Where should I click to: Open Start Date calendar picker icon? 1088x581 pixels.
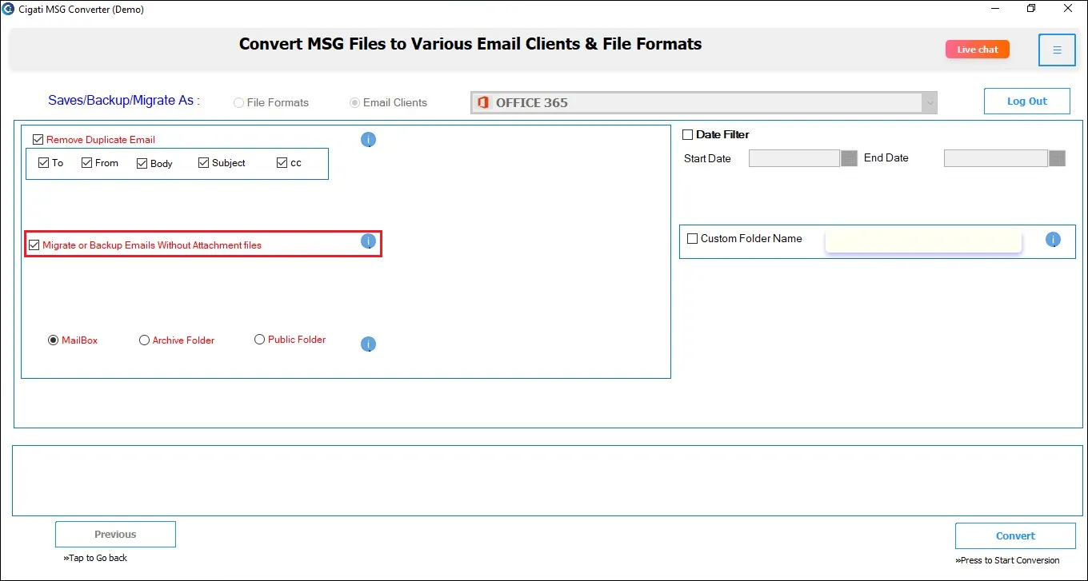(x=849, y=158)
